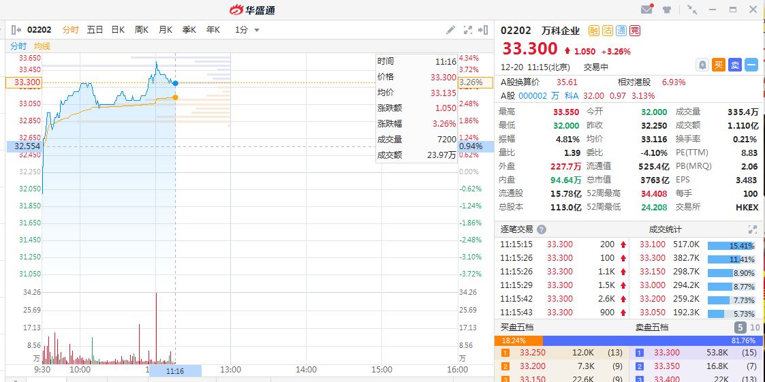Switch to the 日K chart tab
The width and height of the screenshot is (765, 382).
pos(118,30)
